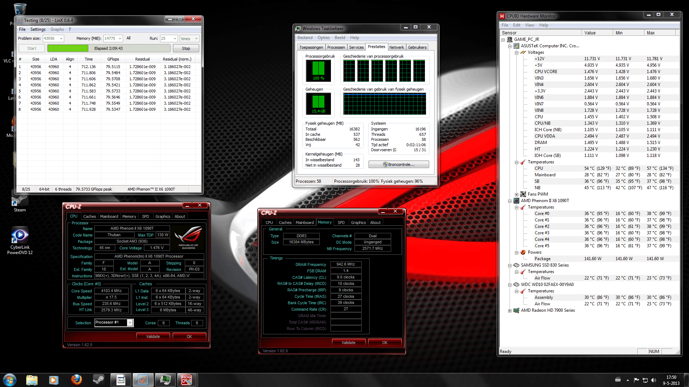Collapse the Voltages tree node
689x387 pixels.
pos(516,53)
